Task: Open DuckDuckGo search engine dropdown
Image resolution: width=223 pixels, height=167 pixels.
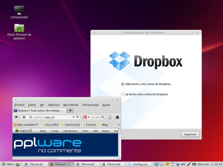Action: 86,117
